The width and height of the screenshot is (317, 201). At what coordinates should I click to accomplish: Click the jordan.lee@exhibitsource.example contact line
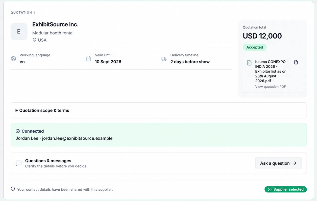pyautogui.click(x=64, y=138)
